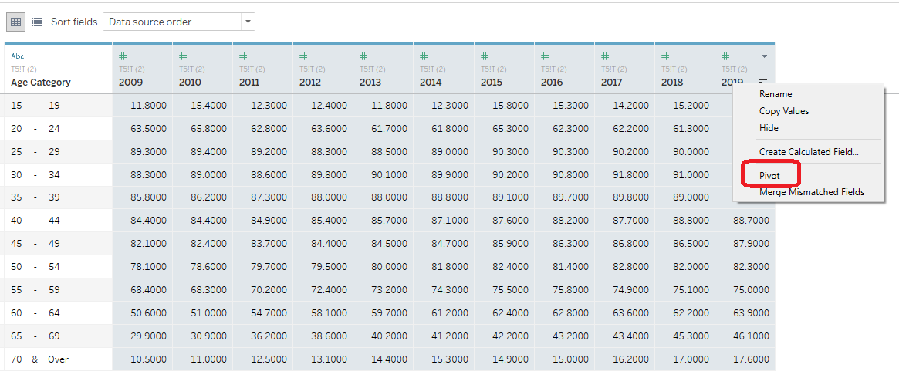Switch to grid view icon
This screenshot has width=899, height=378.
coord(15,22)
